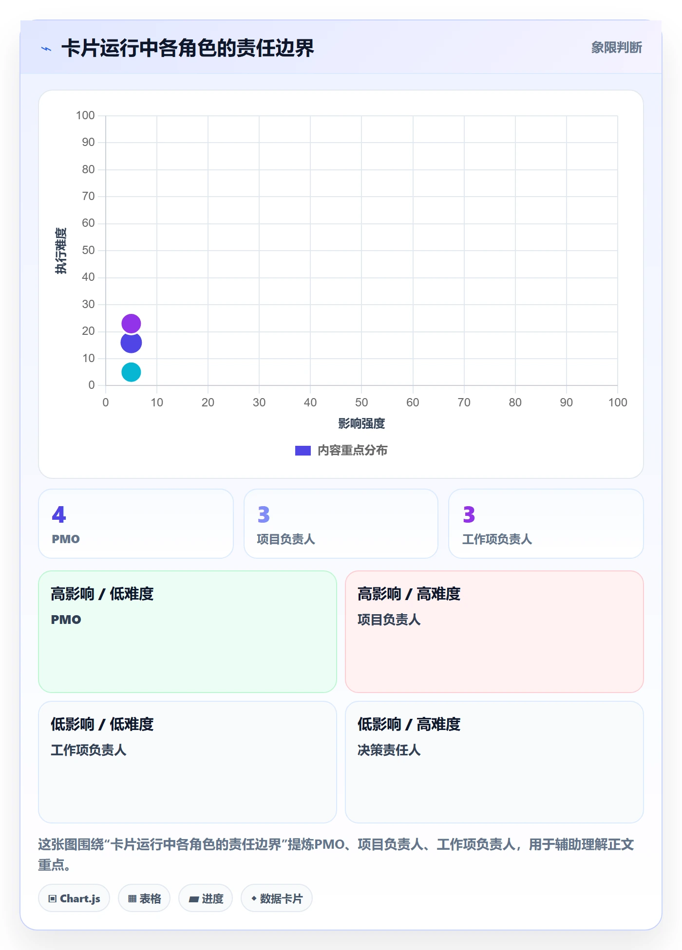
Task: Select the PMO stat card showing 4
Action: [136, 524]
